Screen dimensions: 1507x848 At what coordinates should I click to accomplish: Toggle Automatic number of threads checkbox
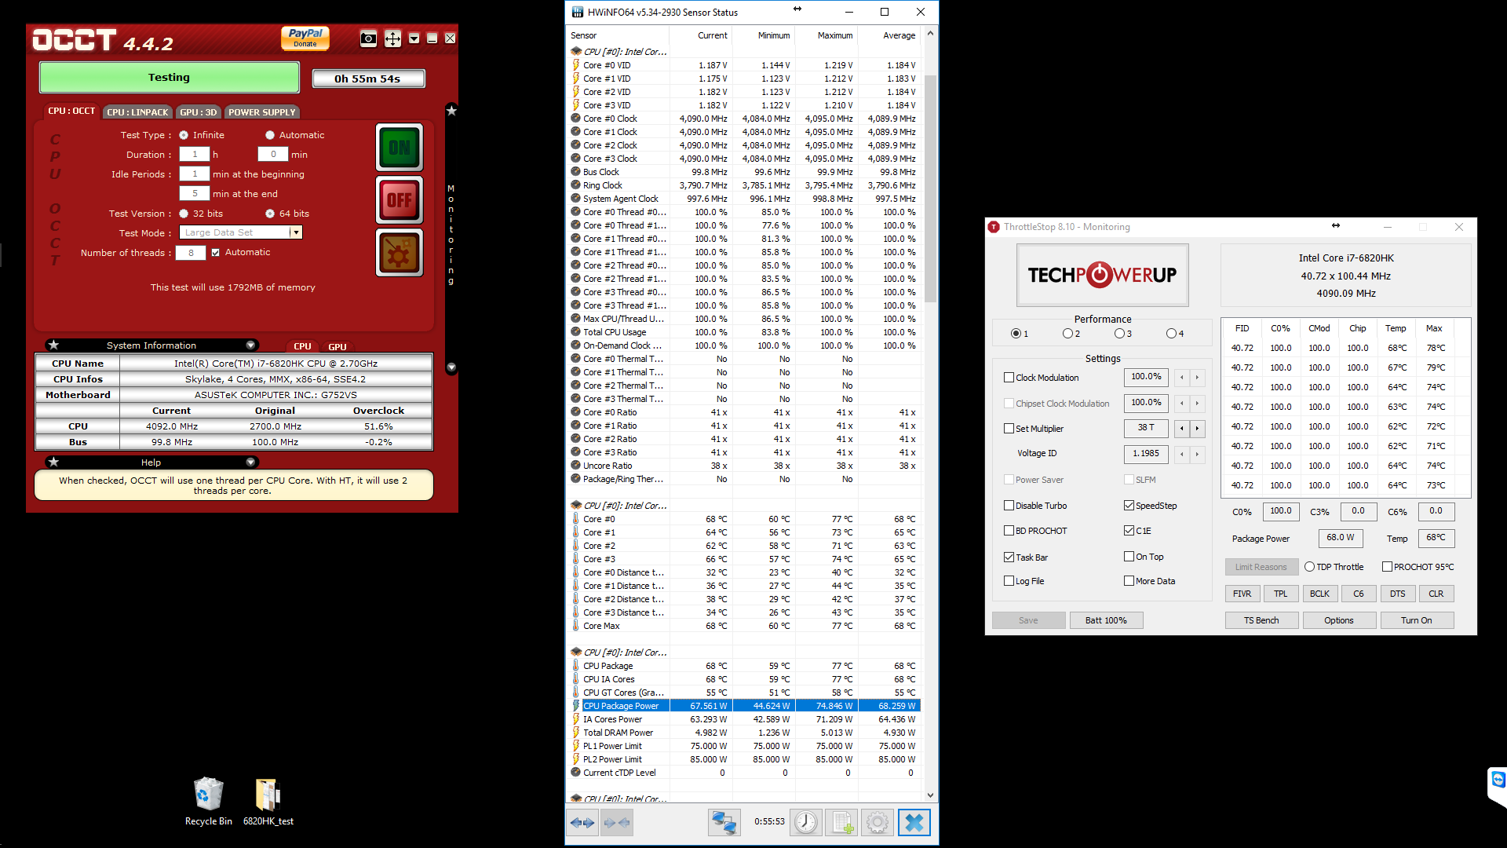pos(215,253)
